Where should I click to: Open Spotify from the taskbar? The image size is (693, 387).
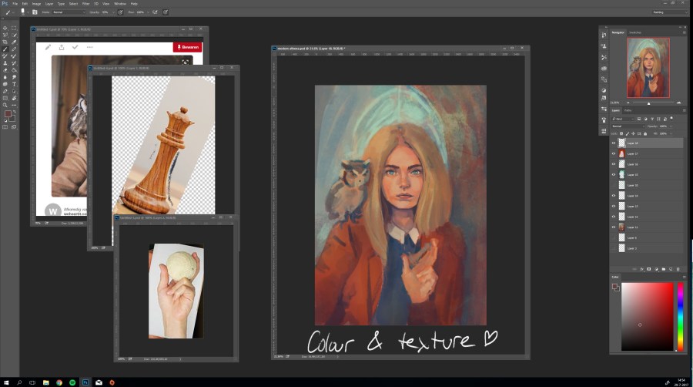[x=72, y=382]
